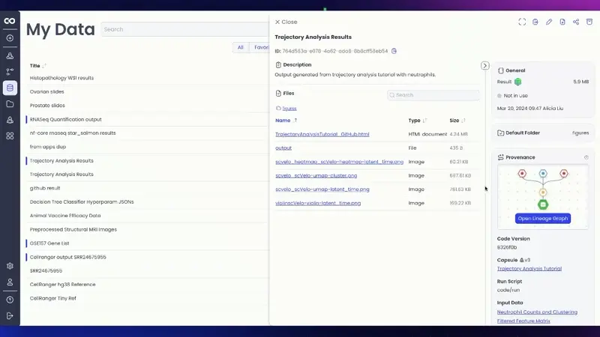Open violin latent_time.png file
The image size is (600, 337).
click(x=318, y=203)
